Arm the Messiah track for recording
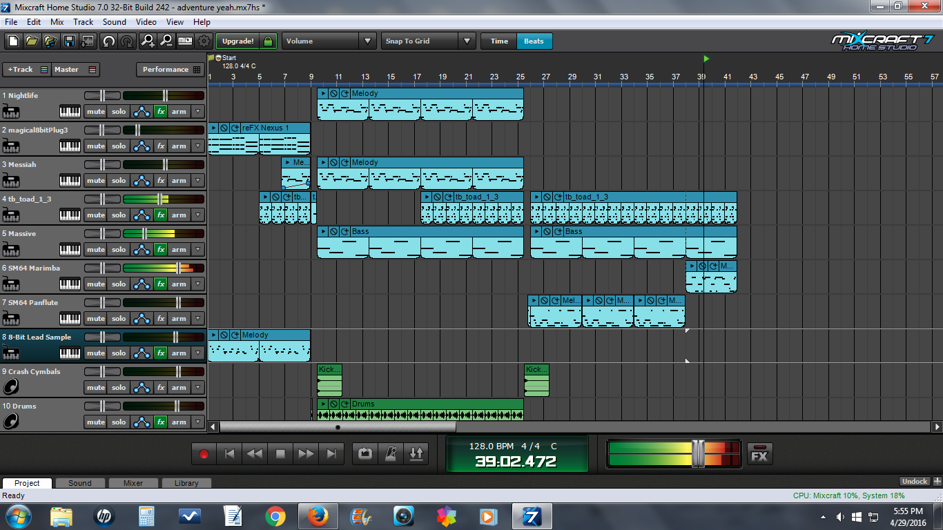 click(179, 180)
